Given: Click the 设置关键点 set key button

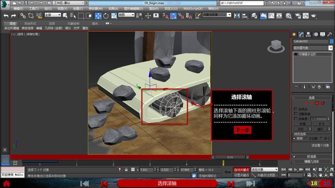Looking at the screenshot, I should (x=242, y=175).
